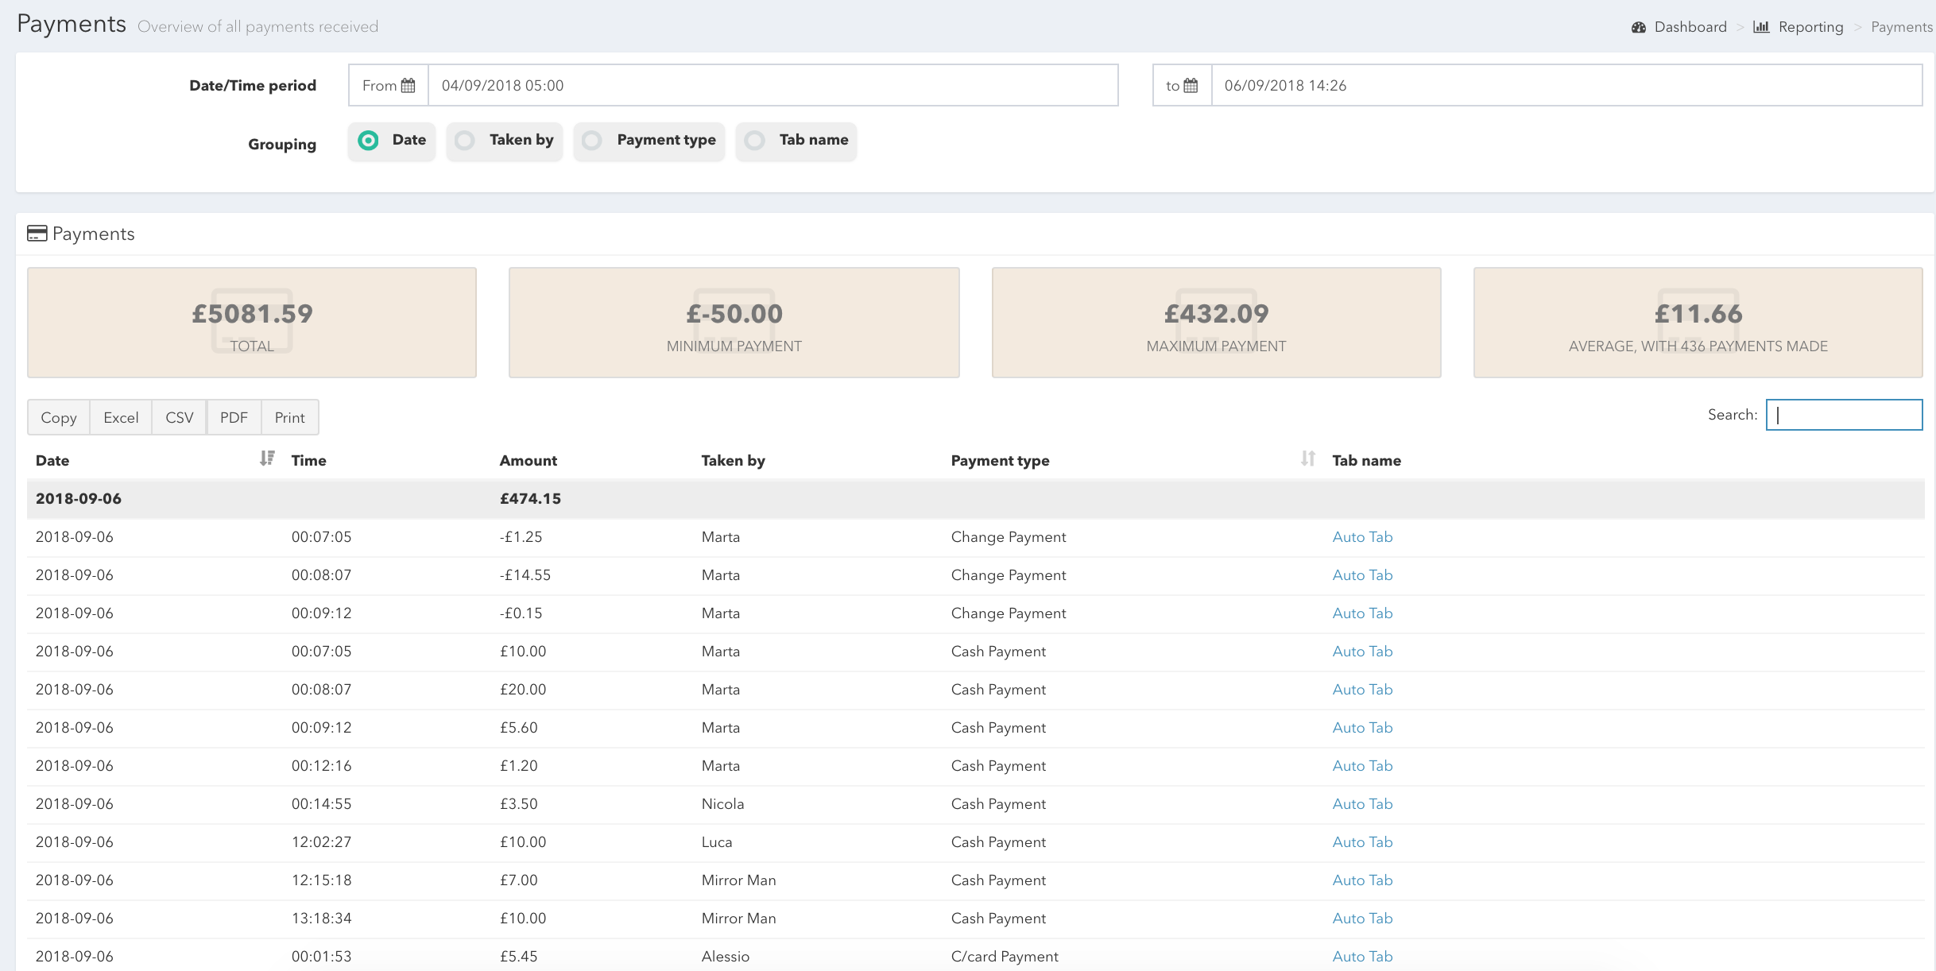Open the end date-time field
Image resolution: width=1936 pixels, height=971 pixels.
(x=1566, y=86)
